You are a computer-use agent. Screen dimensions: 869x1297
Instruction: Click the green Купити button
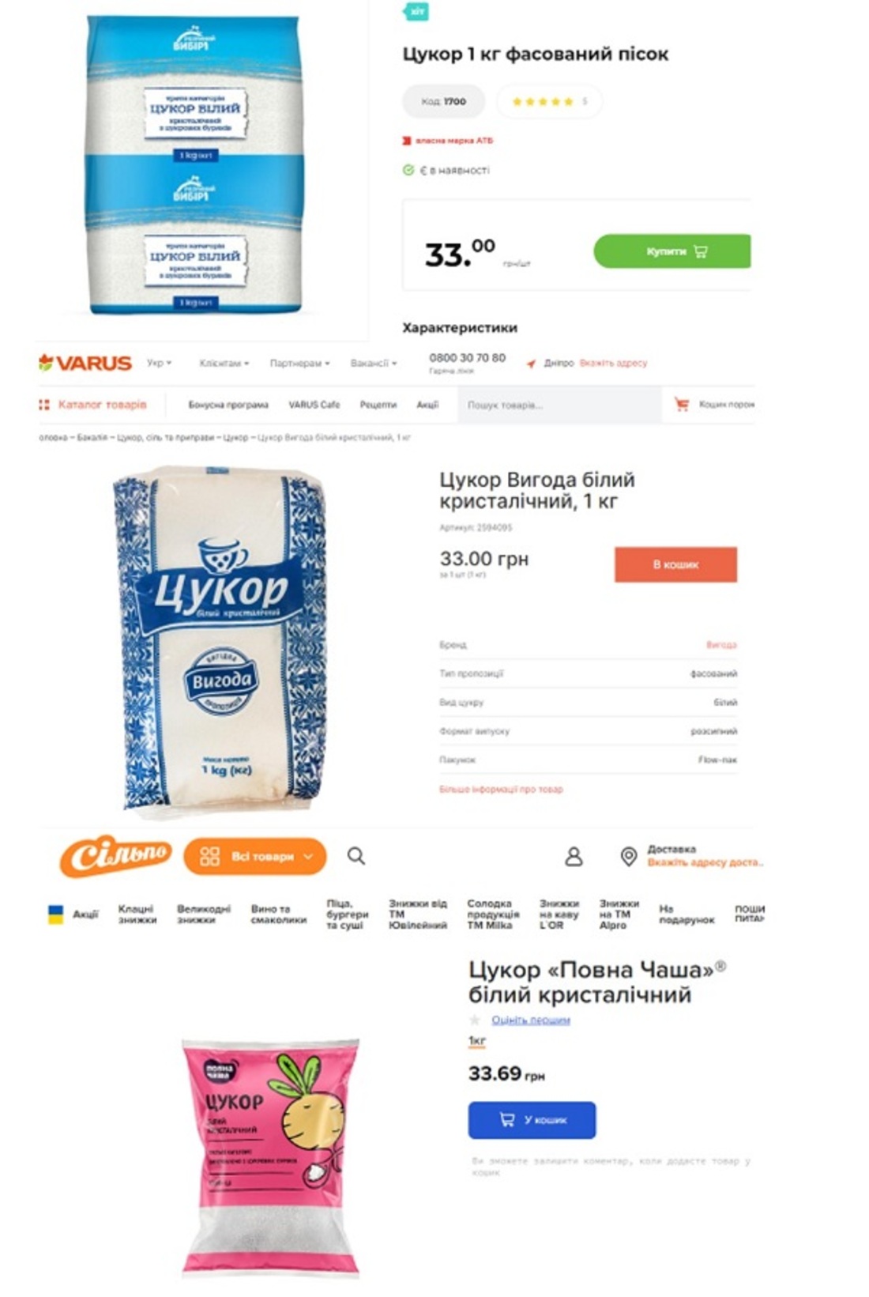672,251
